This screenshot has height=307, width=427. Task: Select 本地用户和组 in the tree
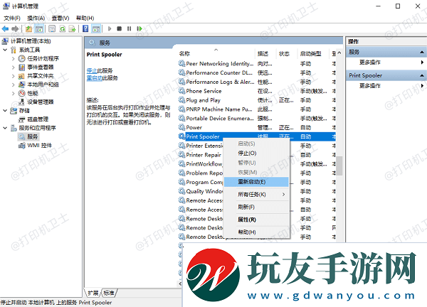(43, 85)
